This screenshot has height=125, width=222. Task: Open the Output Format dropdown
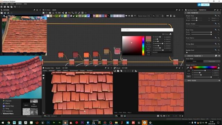coord(203,26)
